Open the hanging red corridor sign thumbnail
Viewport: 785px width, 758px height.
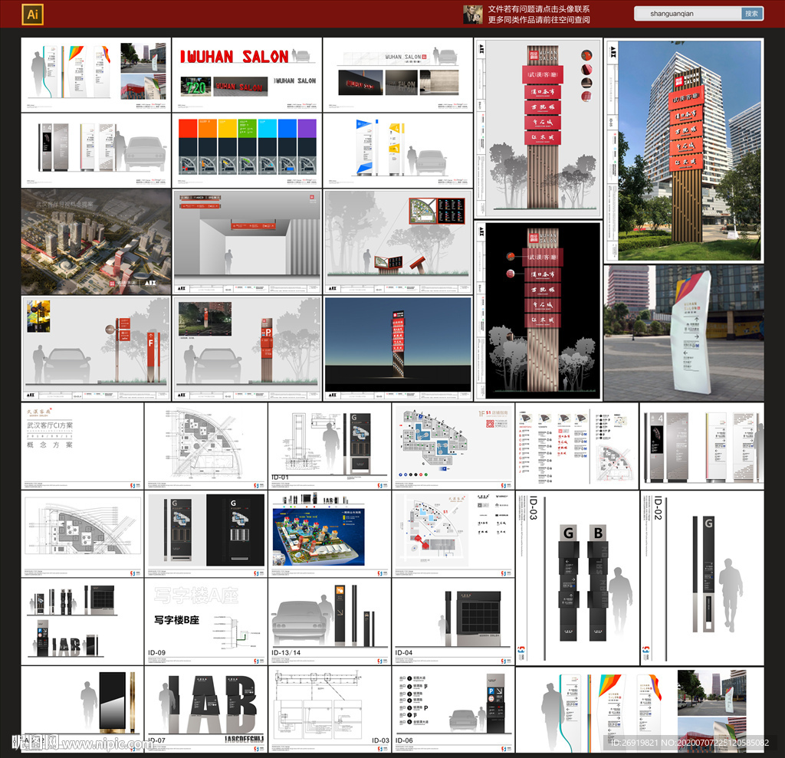click(247, 241)
